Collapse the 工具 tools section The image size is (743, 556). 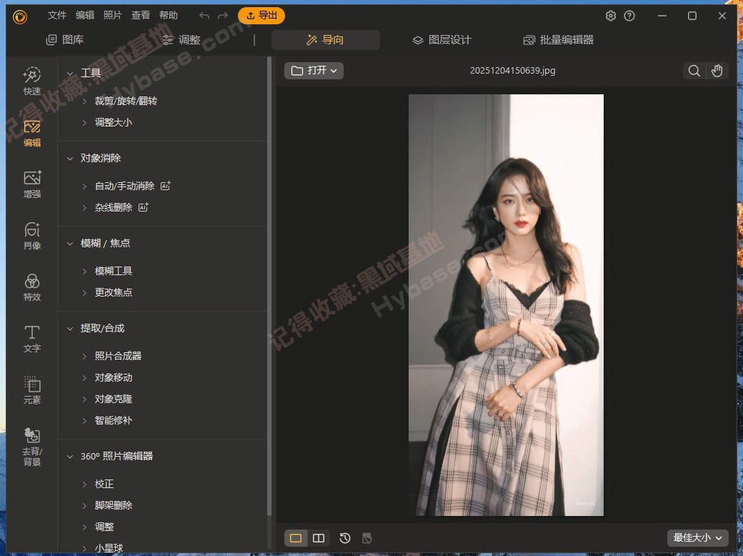69,72
